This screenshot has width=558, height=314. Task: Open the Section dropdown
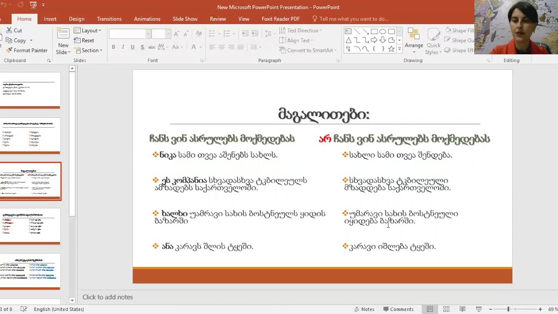pos(88,51)
